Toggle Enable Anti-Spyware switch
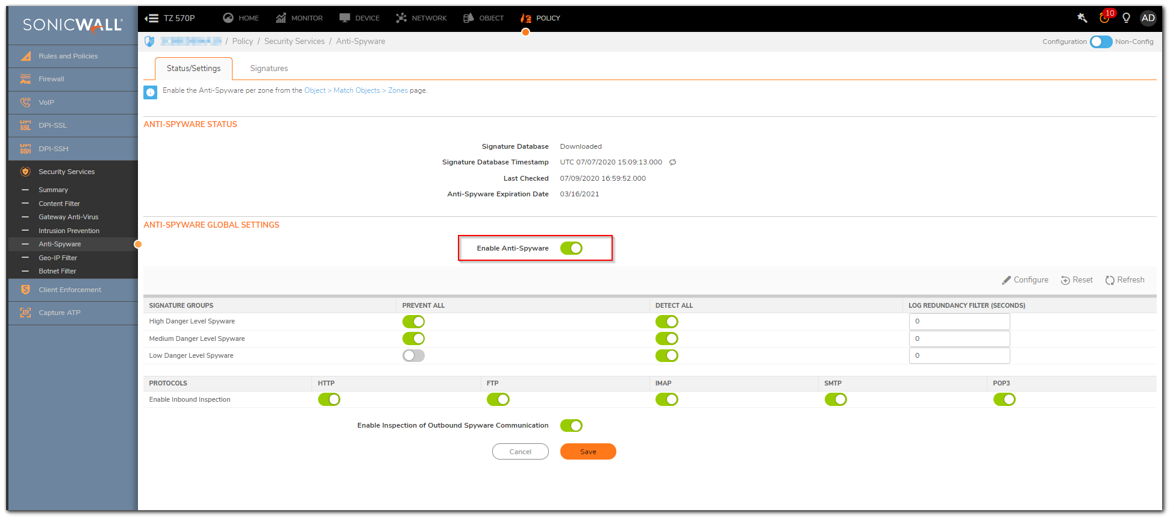This screenshot has width=1173, height=521. point(571,248)
